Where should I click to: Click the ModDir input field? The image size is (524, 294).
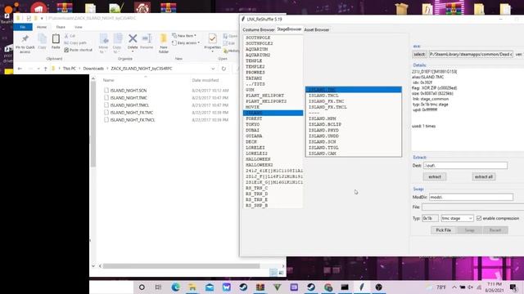coord(471,197)
